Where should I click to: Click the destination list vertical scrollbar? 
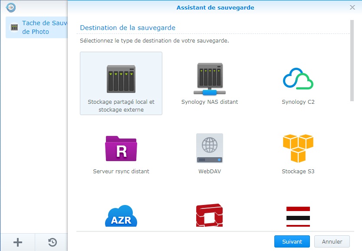[x=352, y=60]
